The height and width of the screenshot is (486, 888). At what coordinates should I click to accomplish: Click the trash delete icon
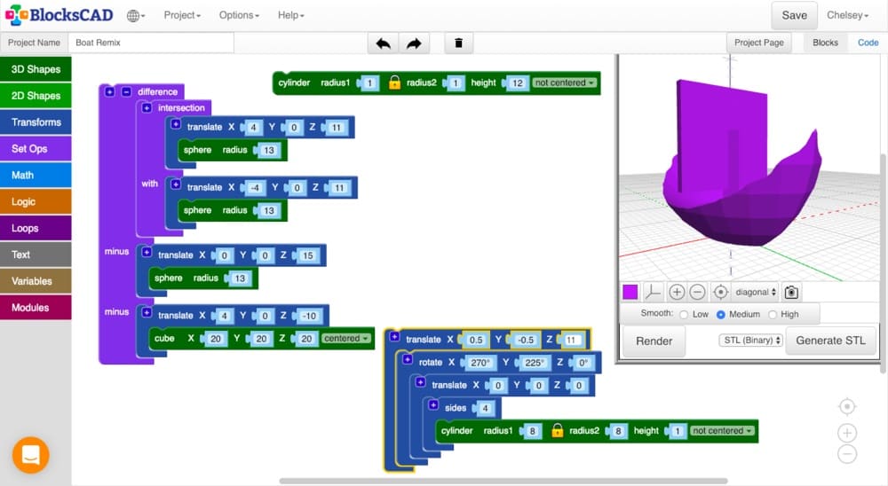pyautogui.click(x=459, y=43)
